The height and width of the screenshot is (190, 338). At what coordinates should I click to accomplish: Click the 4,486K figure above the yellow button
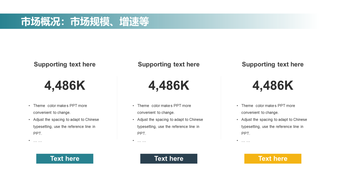(273, 85)
